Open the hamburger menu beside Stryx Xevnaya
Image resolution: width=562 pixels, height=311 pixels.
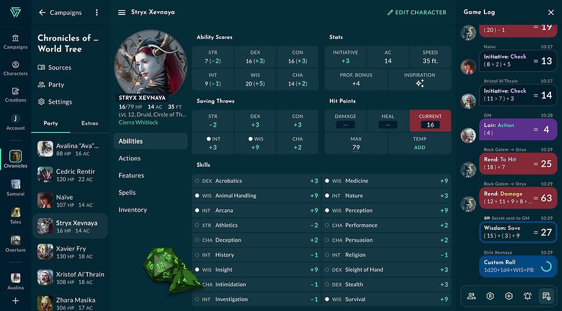(x=122, y=13)
